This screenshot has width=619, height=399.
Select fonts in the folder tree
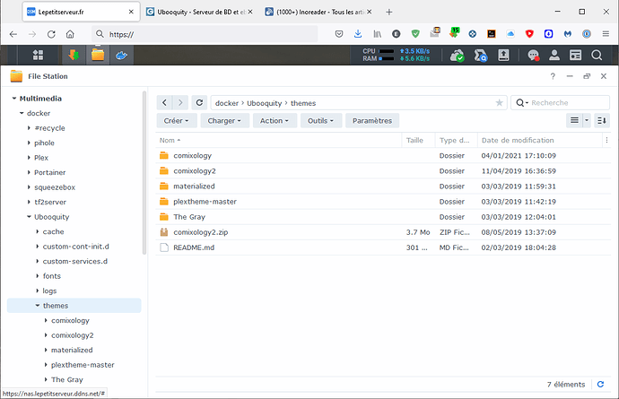(52, 276)
